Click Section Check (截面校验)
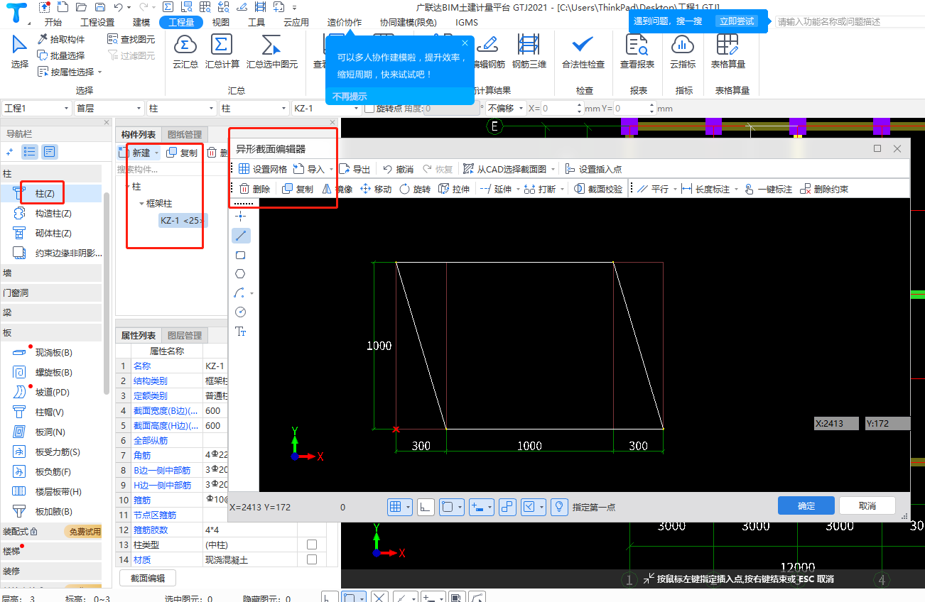Viewport: 925px width, 602px height. pyautogui.click(x=598, y=189)
